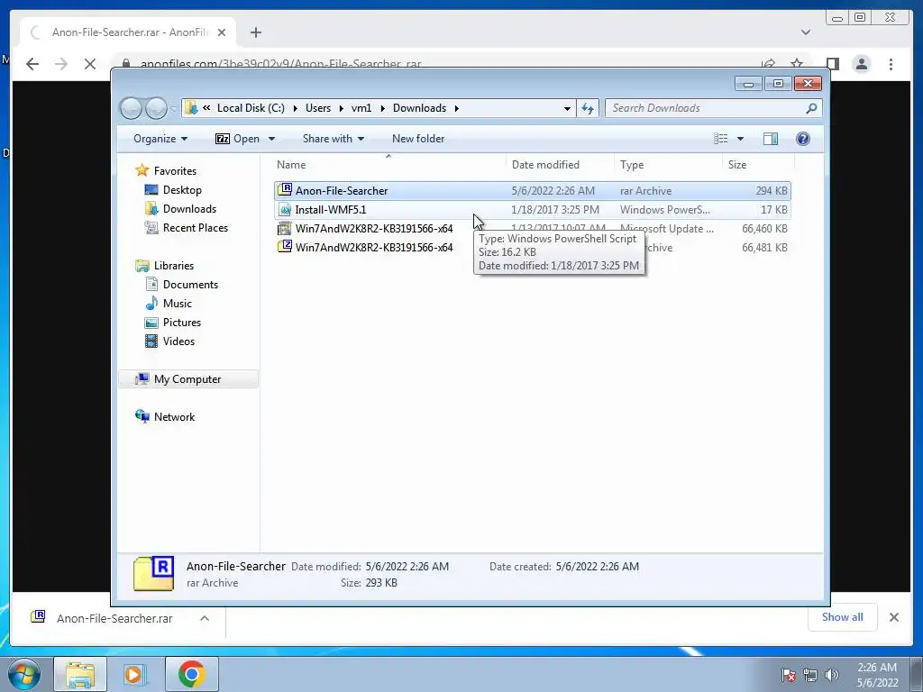
Task: Click Show all downloads
Action: tap(843, 617)
